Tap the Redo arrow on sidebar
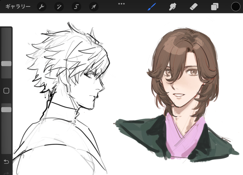Viewport: 243px width, 175px height. (6, 173)
